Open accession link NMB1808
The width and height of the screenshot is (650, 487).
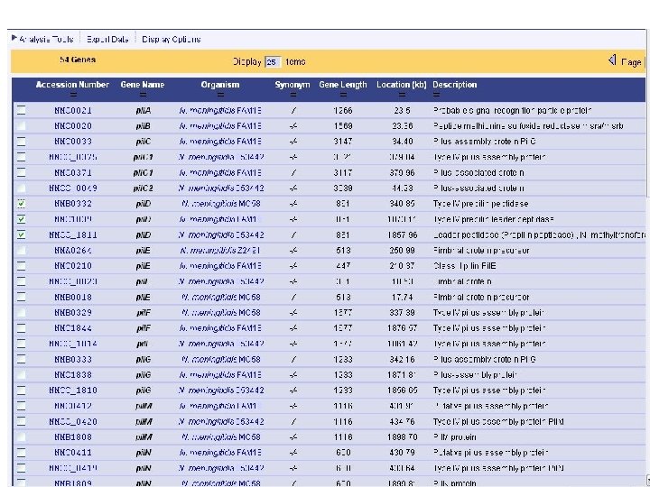point(73,437)
